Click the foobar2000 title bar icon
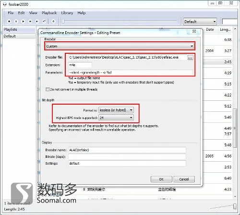Viewport: 240px width, 215px height. (x=5, y=4)
